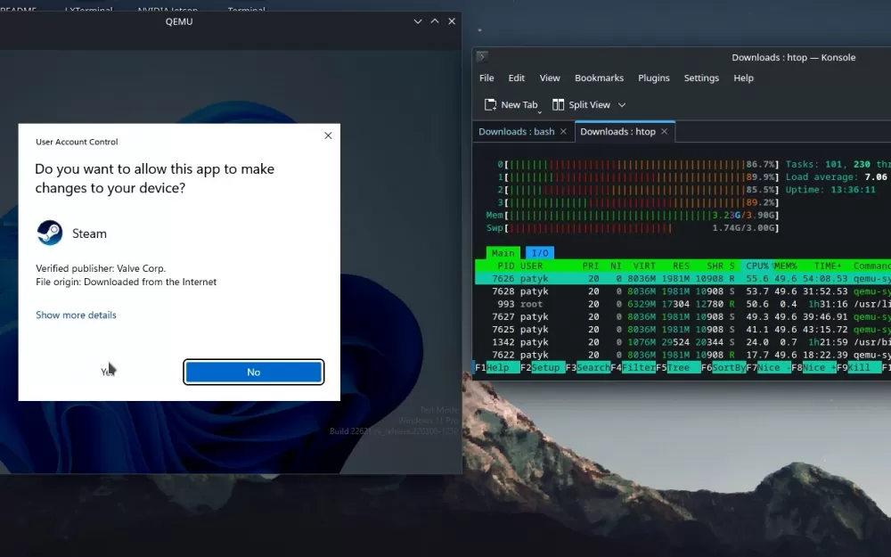Select process row with PID 7625
This screenshot has height=557, width=891.
click(683, 329)
